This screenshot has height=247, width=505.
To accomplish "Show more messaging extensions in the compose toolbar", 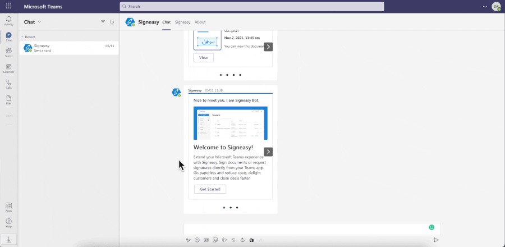I will (260, 240).
